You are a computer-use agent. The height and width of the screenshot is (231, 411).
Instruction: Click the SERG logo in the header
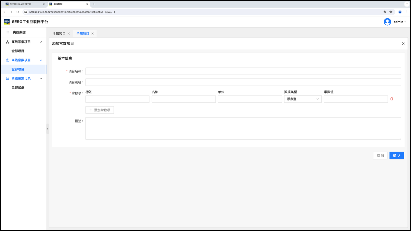[7, 22]
